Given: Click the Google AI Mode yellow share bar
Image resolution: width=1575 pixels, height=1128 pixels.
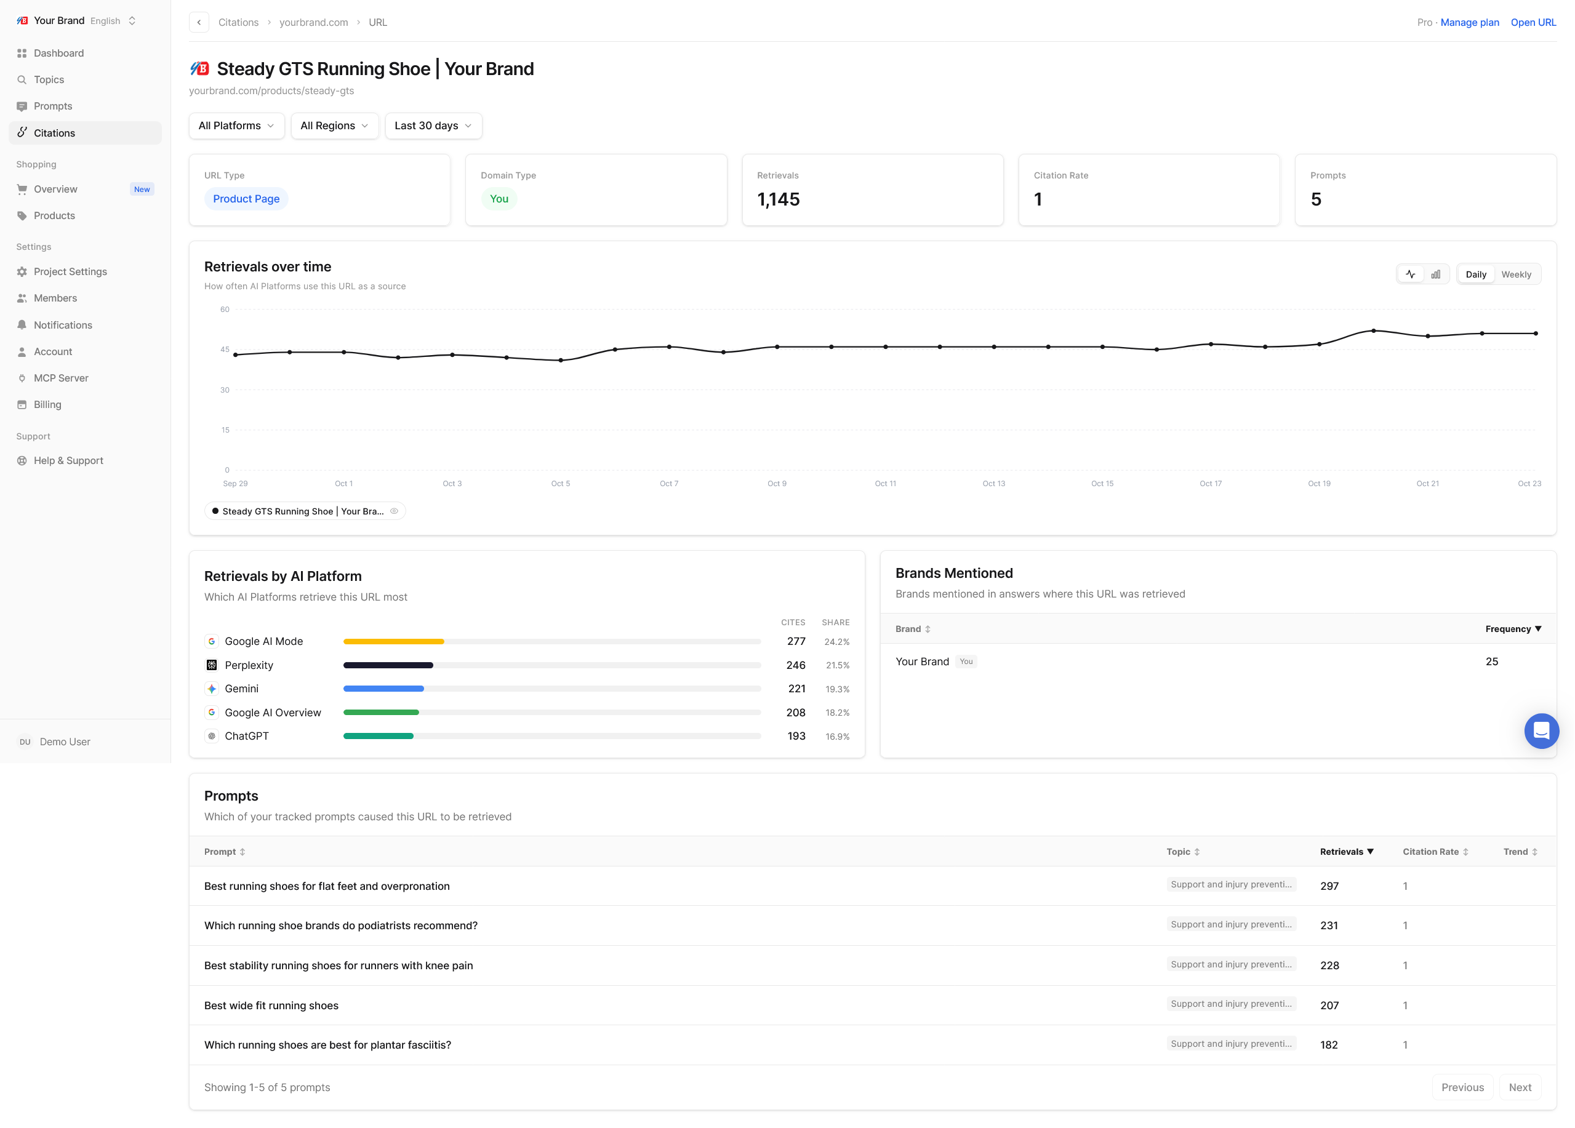Looking at the screenshot, I should point(394,641).
